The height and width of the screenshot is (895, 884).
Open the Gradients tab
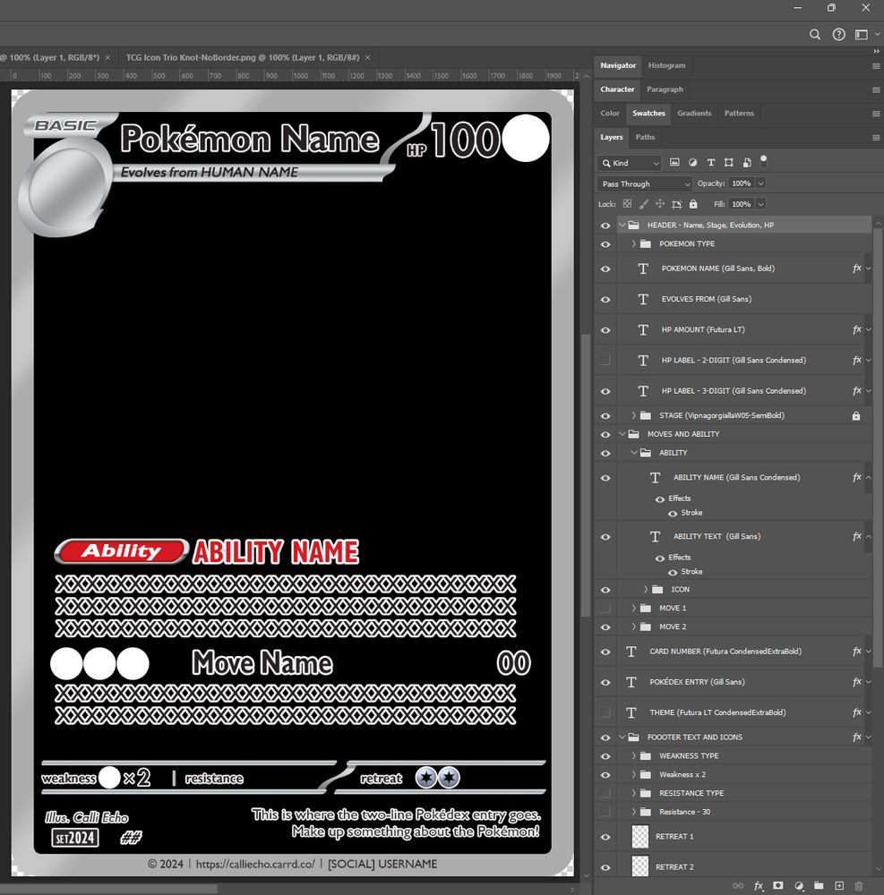coord(694,114)
